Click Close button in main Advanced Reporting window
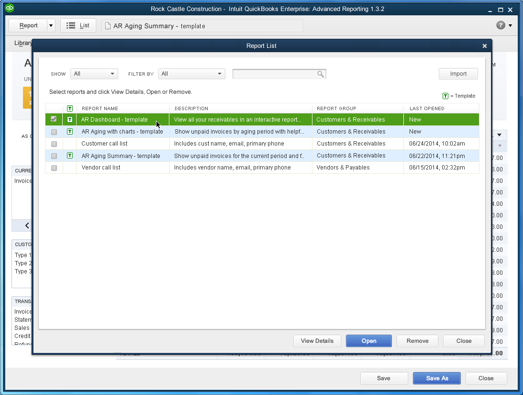Viewport: 523px width, 395px height. click(486, 378)
